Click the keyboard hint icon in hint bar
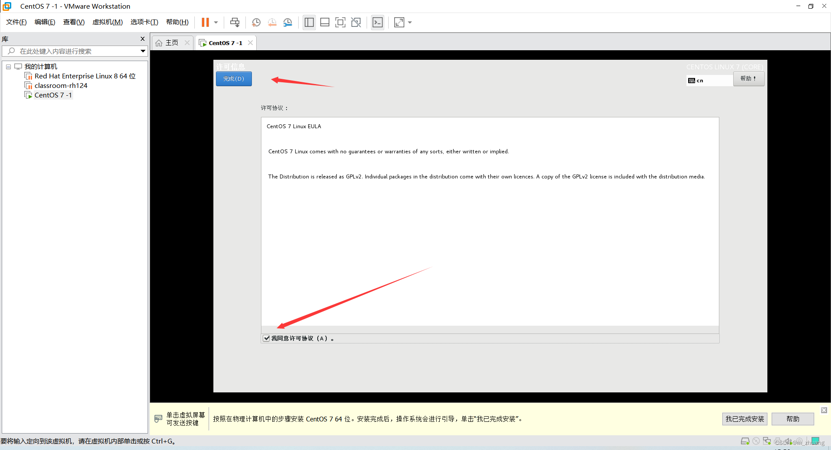The height and width of the screenshot is (450, 831). 158,419
